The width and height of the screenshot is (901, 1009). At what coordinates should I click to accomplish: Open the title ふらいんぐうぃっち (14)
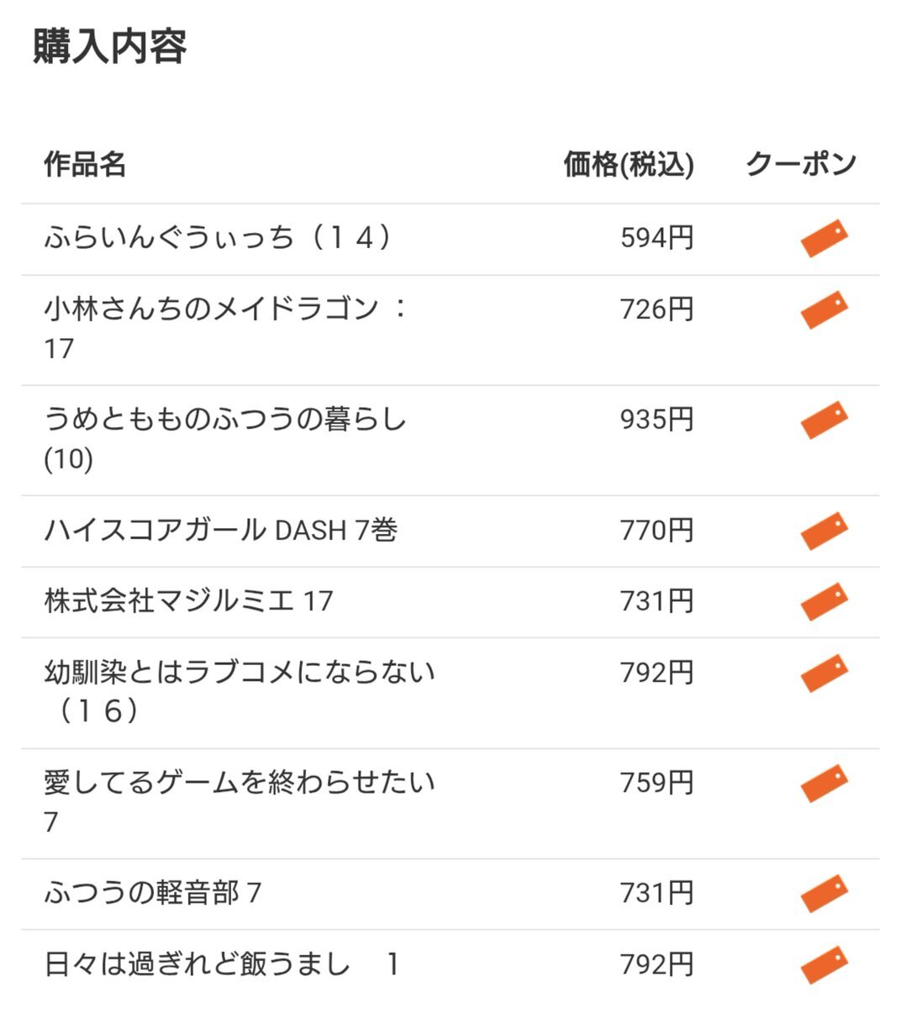coord(219,238)
